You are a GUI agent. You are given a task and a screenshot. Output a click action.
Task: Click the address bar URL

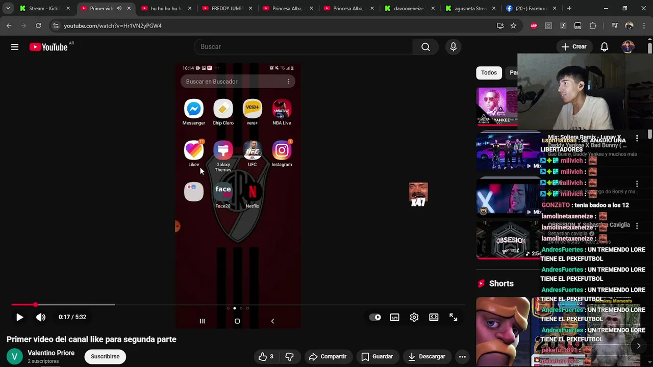coord(113,25)
